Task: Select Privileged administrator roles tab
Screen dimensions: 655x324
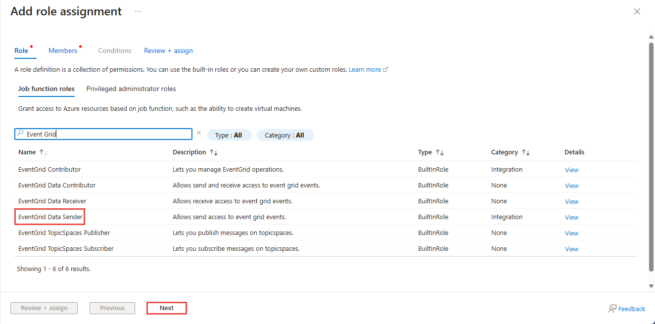Action: 131,89
